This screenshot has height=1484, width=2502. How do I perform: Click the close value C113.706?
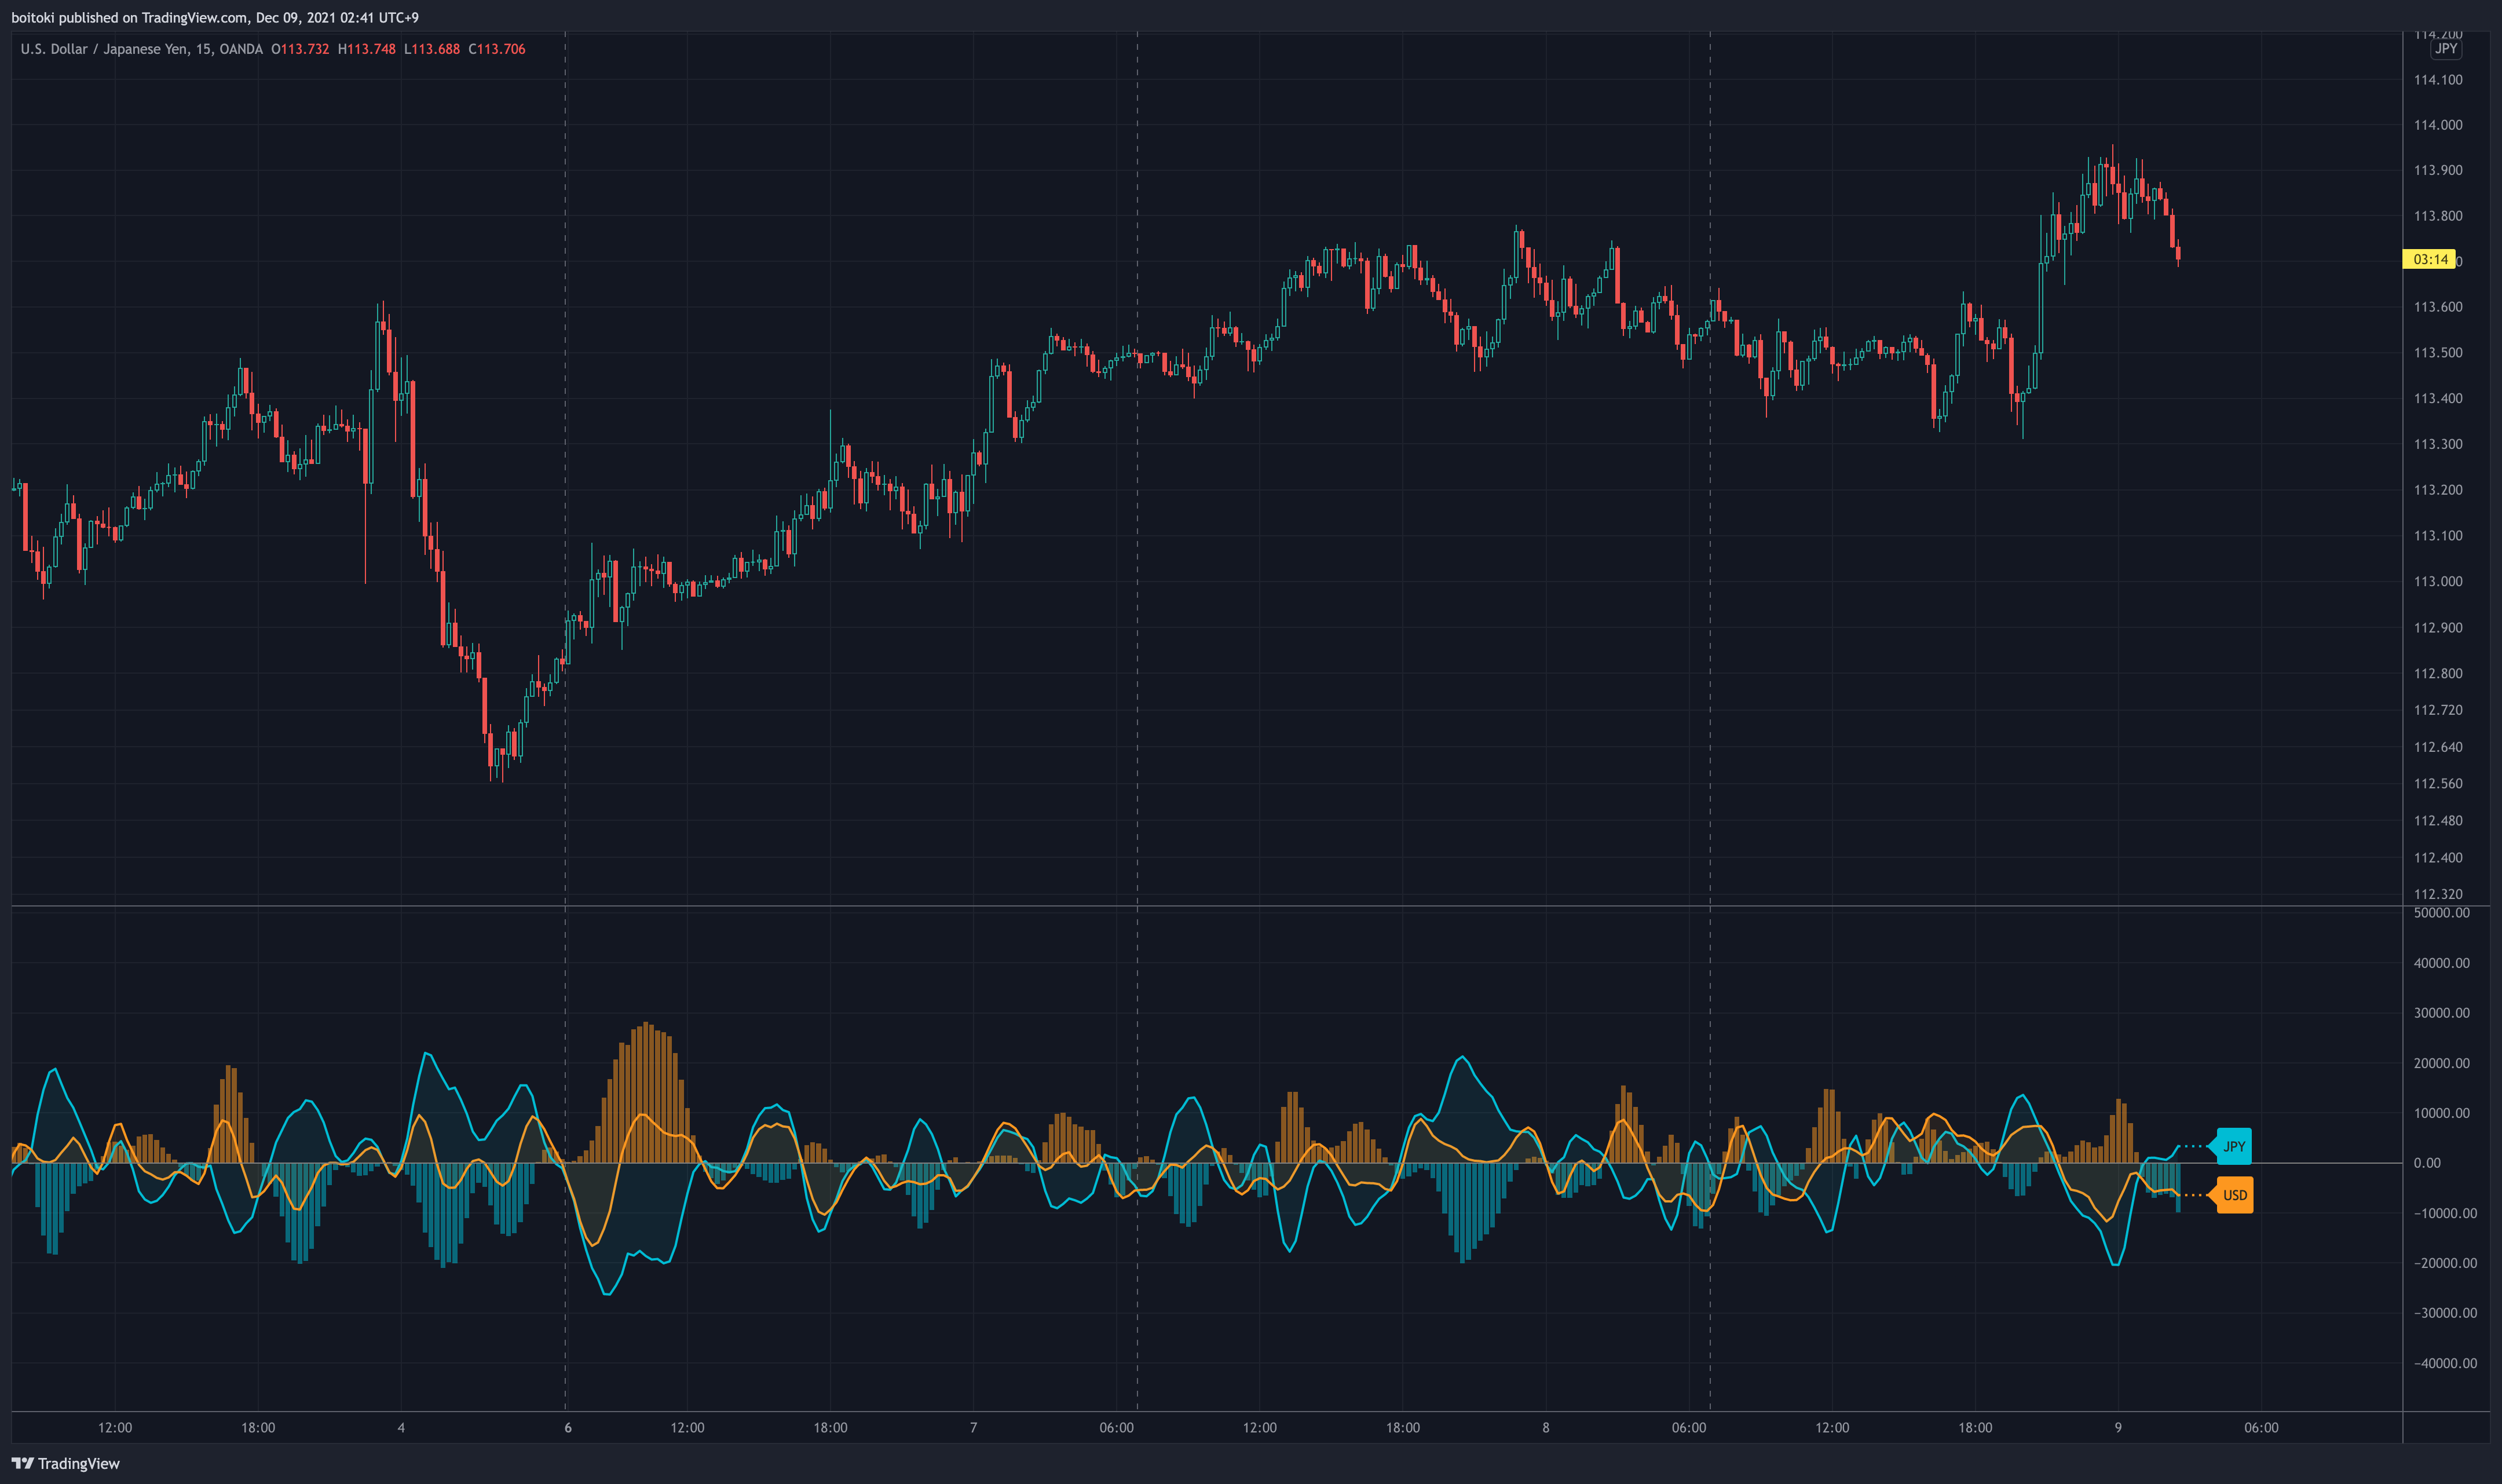[x=497, y=49]
